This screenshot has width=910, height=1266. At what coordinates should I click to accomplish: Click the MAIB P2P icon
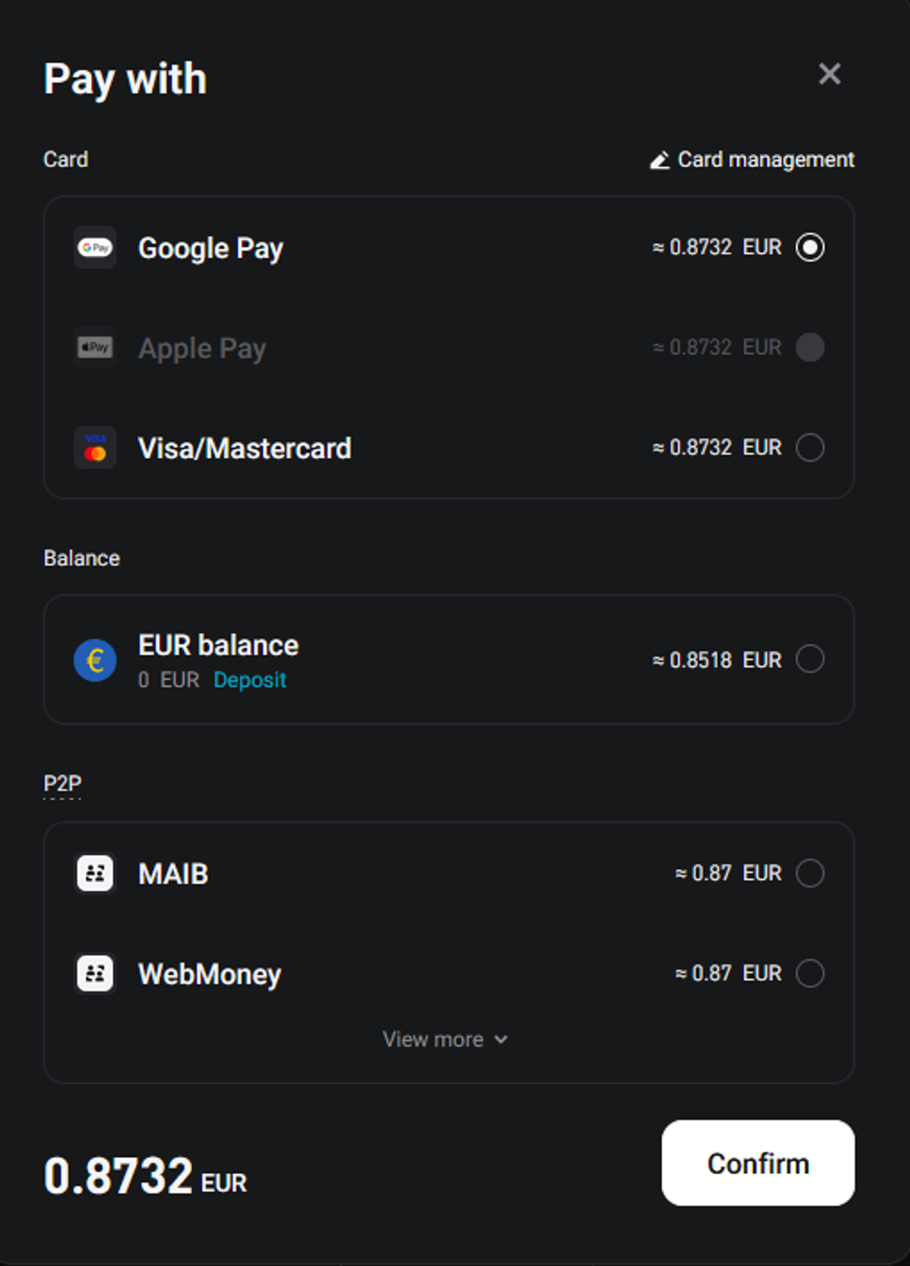(x=95, y=873)
